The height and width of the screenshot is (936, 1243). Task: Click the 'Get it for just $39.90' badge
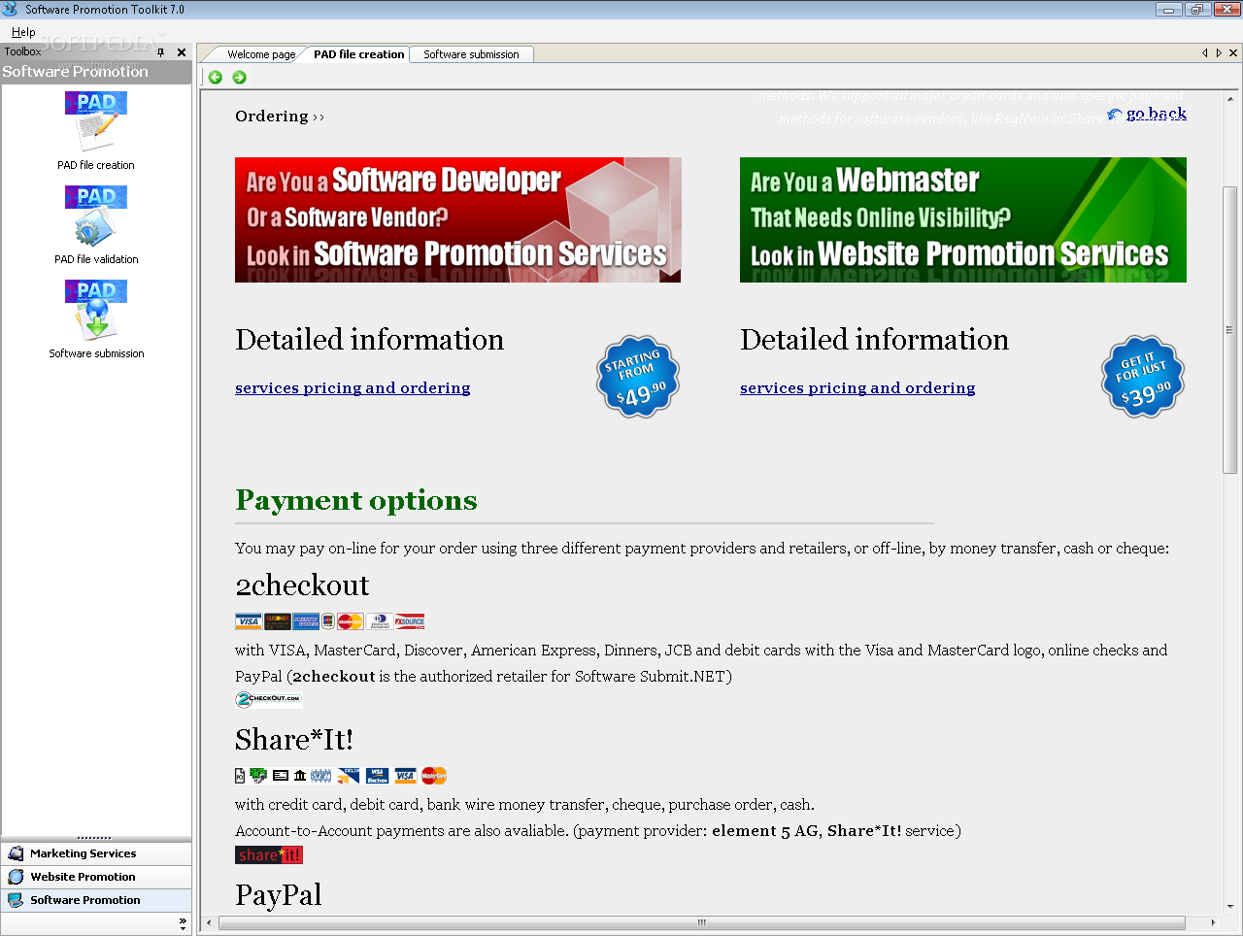[x=1143, y=377]
